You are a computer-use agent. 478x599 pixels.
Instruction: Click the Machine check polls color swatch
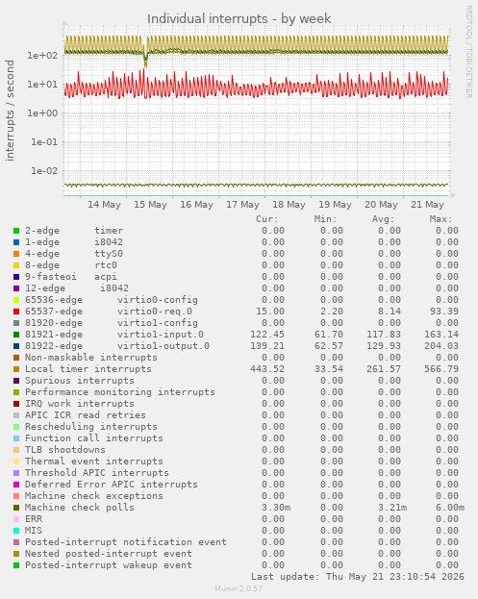tap(16, 508)
